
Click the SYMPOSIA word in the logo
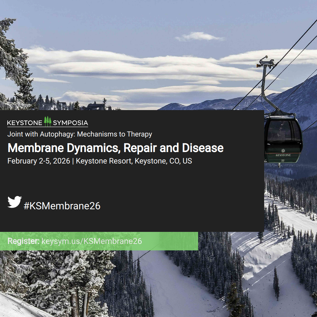pos(70,123)
